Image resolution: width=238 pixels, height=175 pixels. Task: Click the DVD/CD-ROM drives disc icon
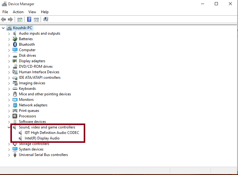[15, 67]
